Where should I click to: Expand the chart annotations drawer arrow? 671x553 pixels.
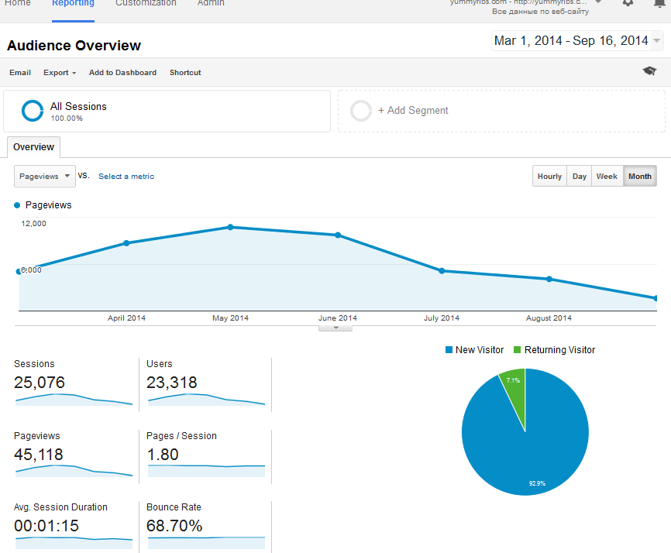pos(335,328)
